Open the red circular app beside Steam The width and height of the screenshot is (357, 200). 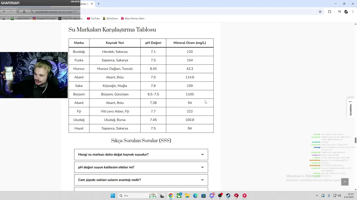click(x=236, y=196)
